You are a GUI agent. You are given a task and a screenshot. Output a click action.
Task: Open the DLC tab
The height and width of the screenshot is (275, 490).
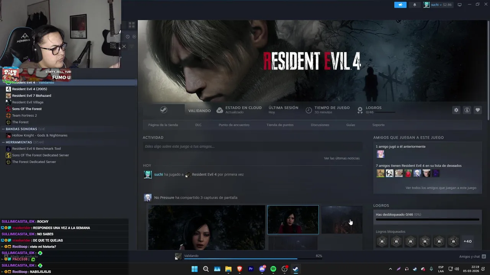click(198, 125)
